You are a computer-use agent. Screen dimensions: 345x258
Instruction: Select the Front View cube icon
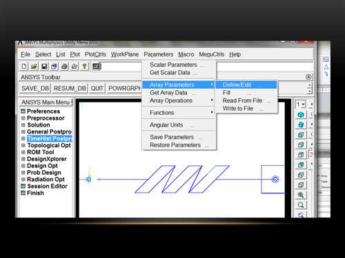pyautogui.click(x=301, y=135)
